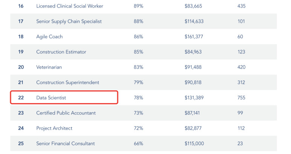Click rank number 16 cell

pyautogui.click(x=21, y=6)
